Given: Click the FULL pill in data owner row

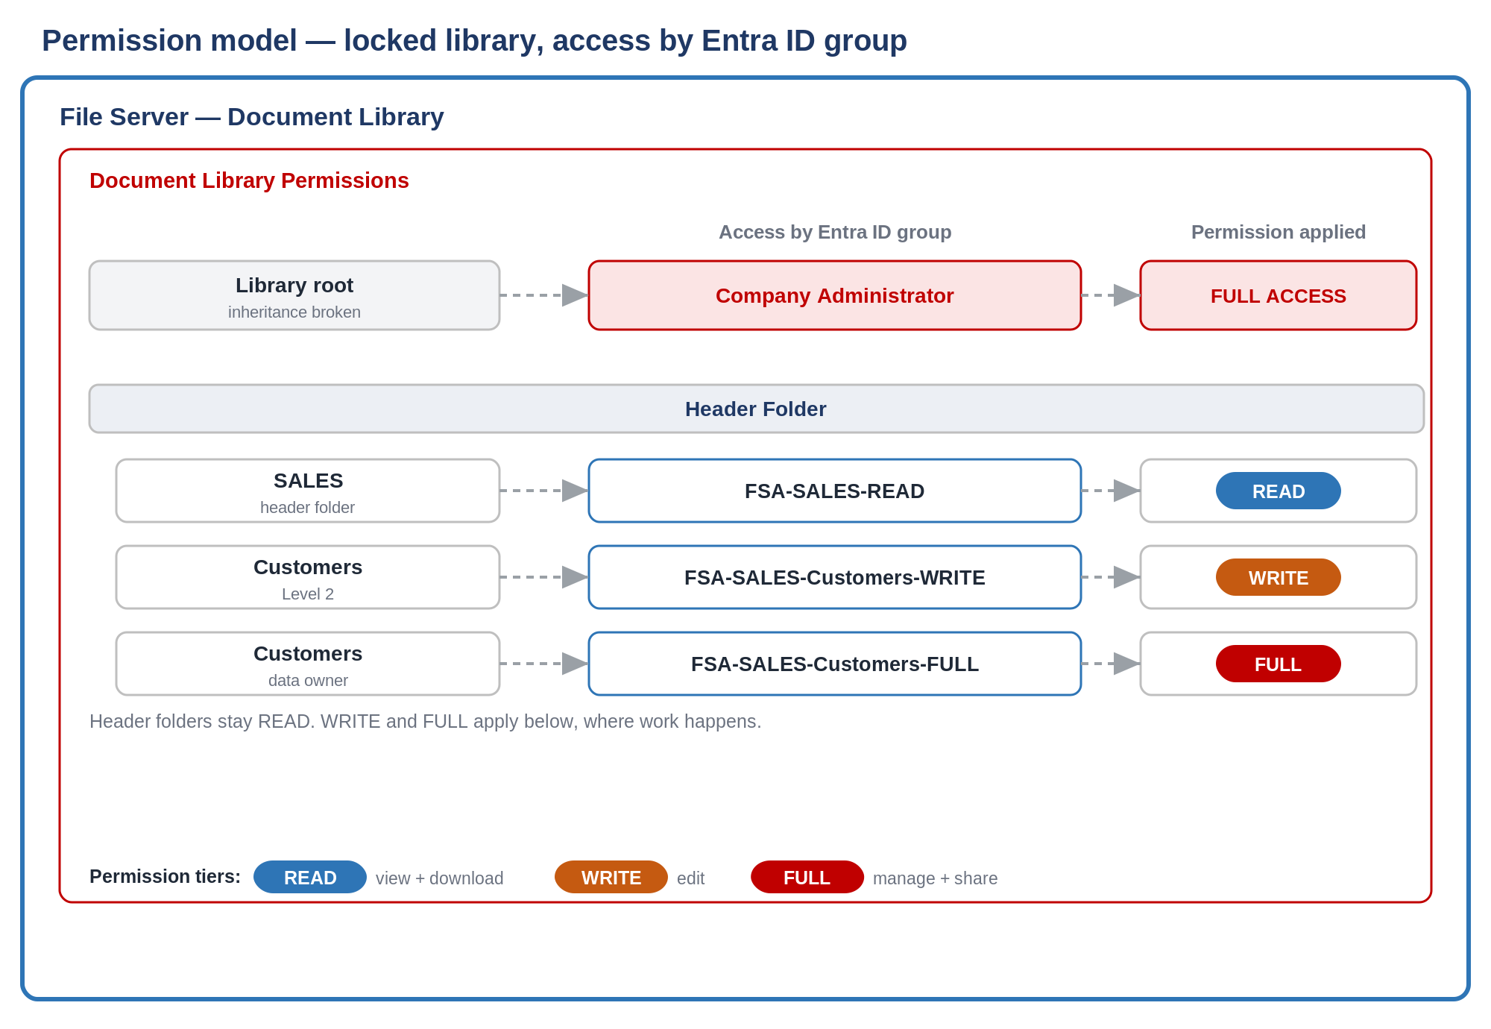Looking at the screenshot, I should 1279,664.
